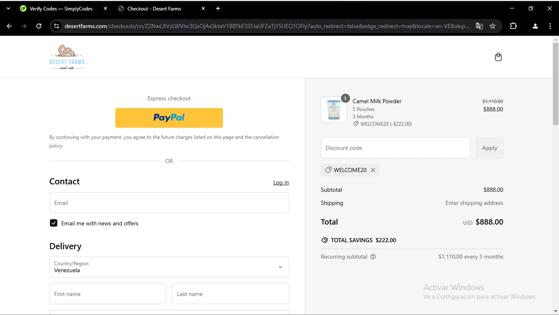
Task: Open the tab search dropdown arrow
Action: coord(8,9)
